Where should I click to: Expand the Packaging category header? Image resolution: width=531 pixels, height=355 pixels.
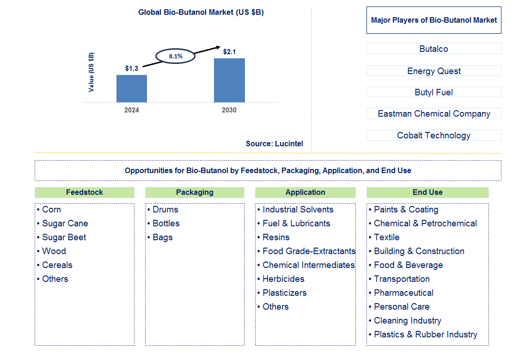click(195, 192)
